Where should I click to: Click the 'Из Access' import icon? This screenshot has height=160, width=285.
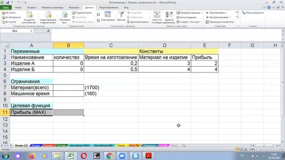tap(3, 13)
